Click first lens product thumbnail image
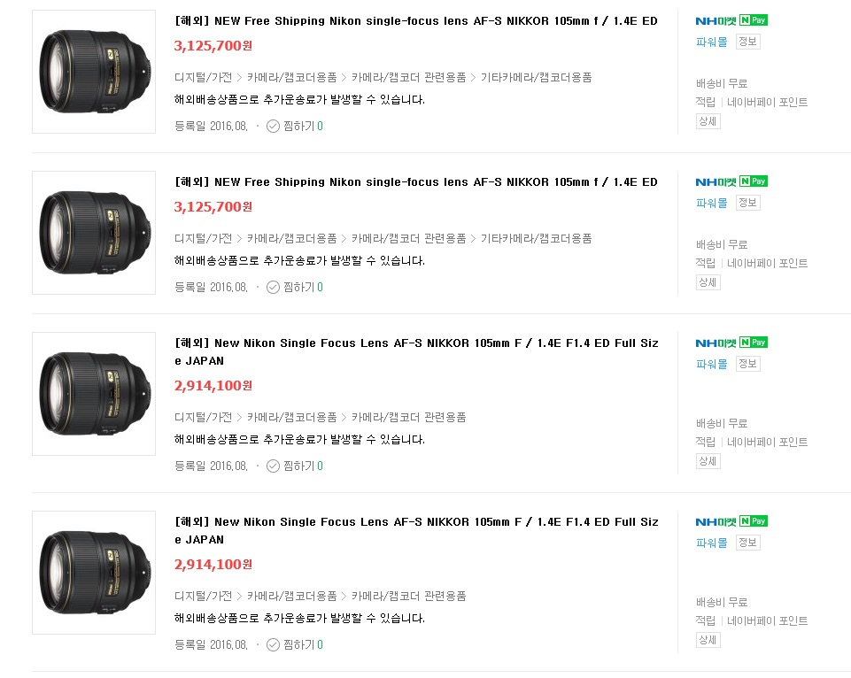The image size is (851, 678). (x=94, y=72)
